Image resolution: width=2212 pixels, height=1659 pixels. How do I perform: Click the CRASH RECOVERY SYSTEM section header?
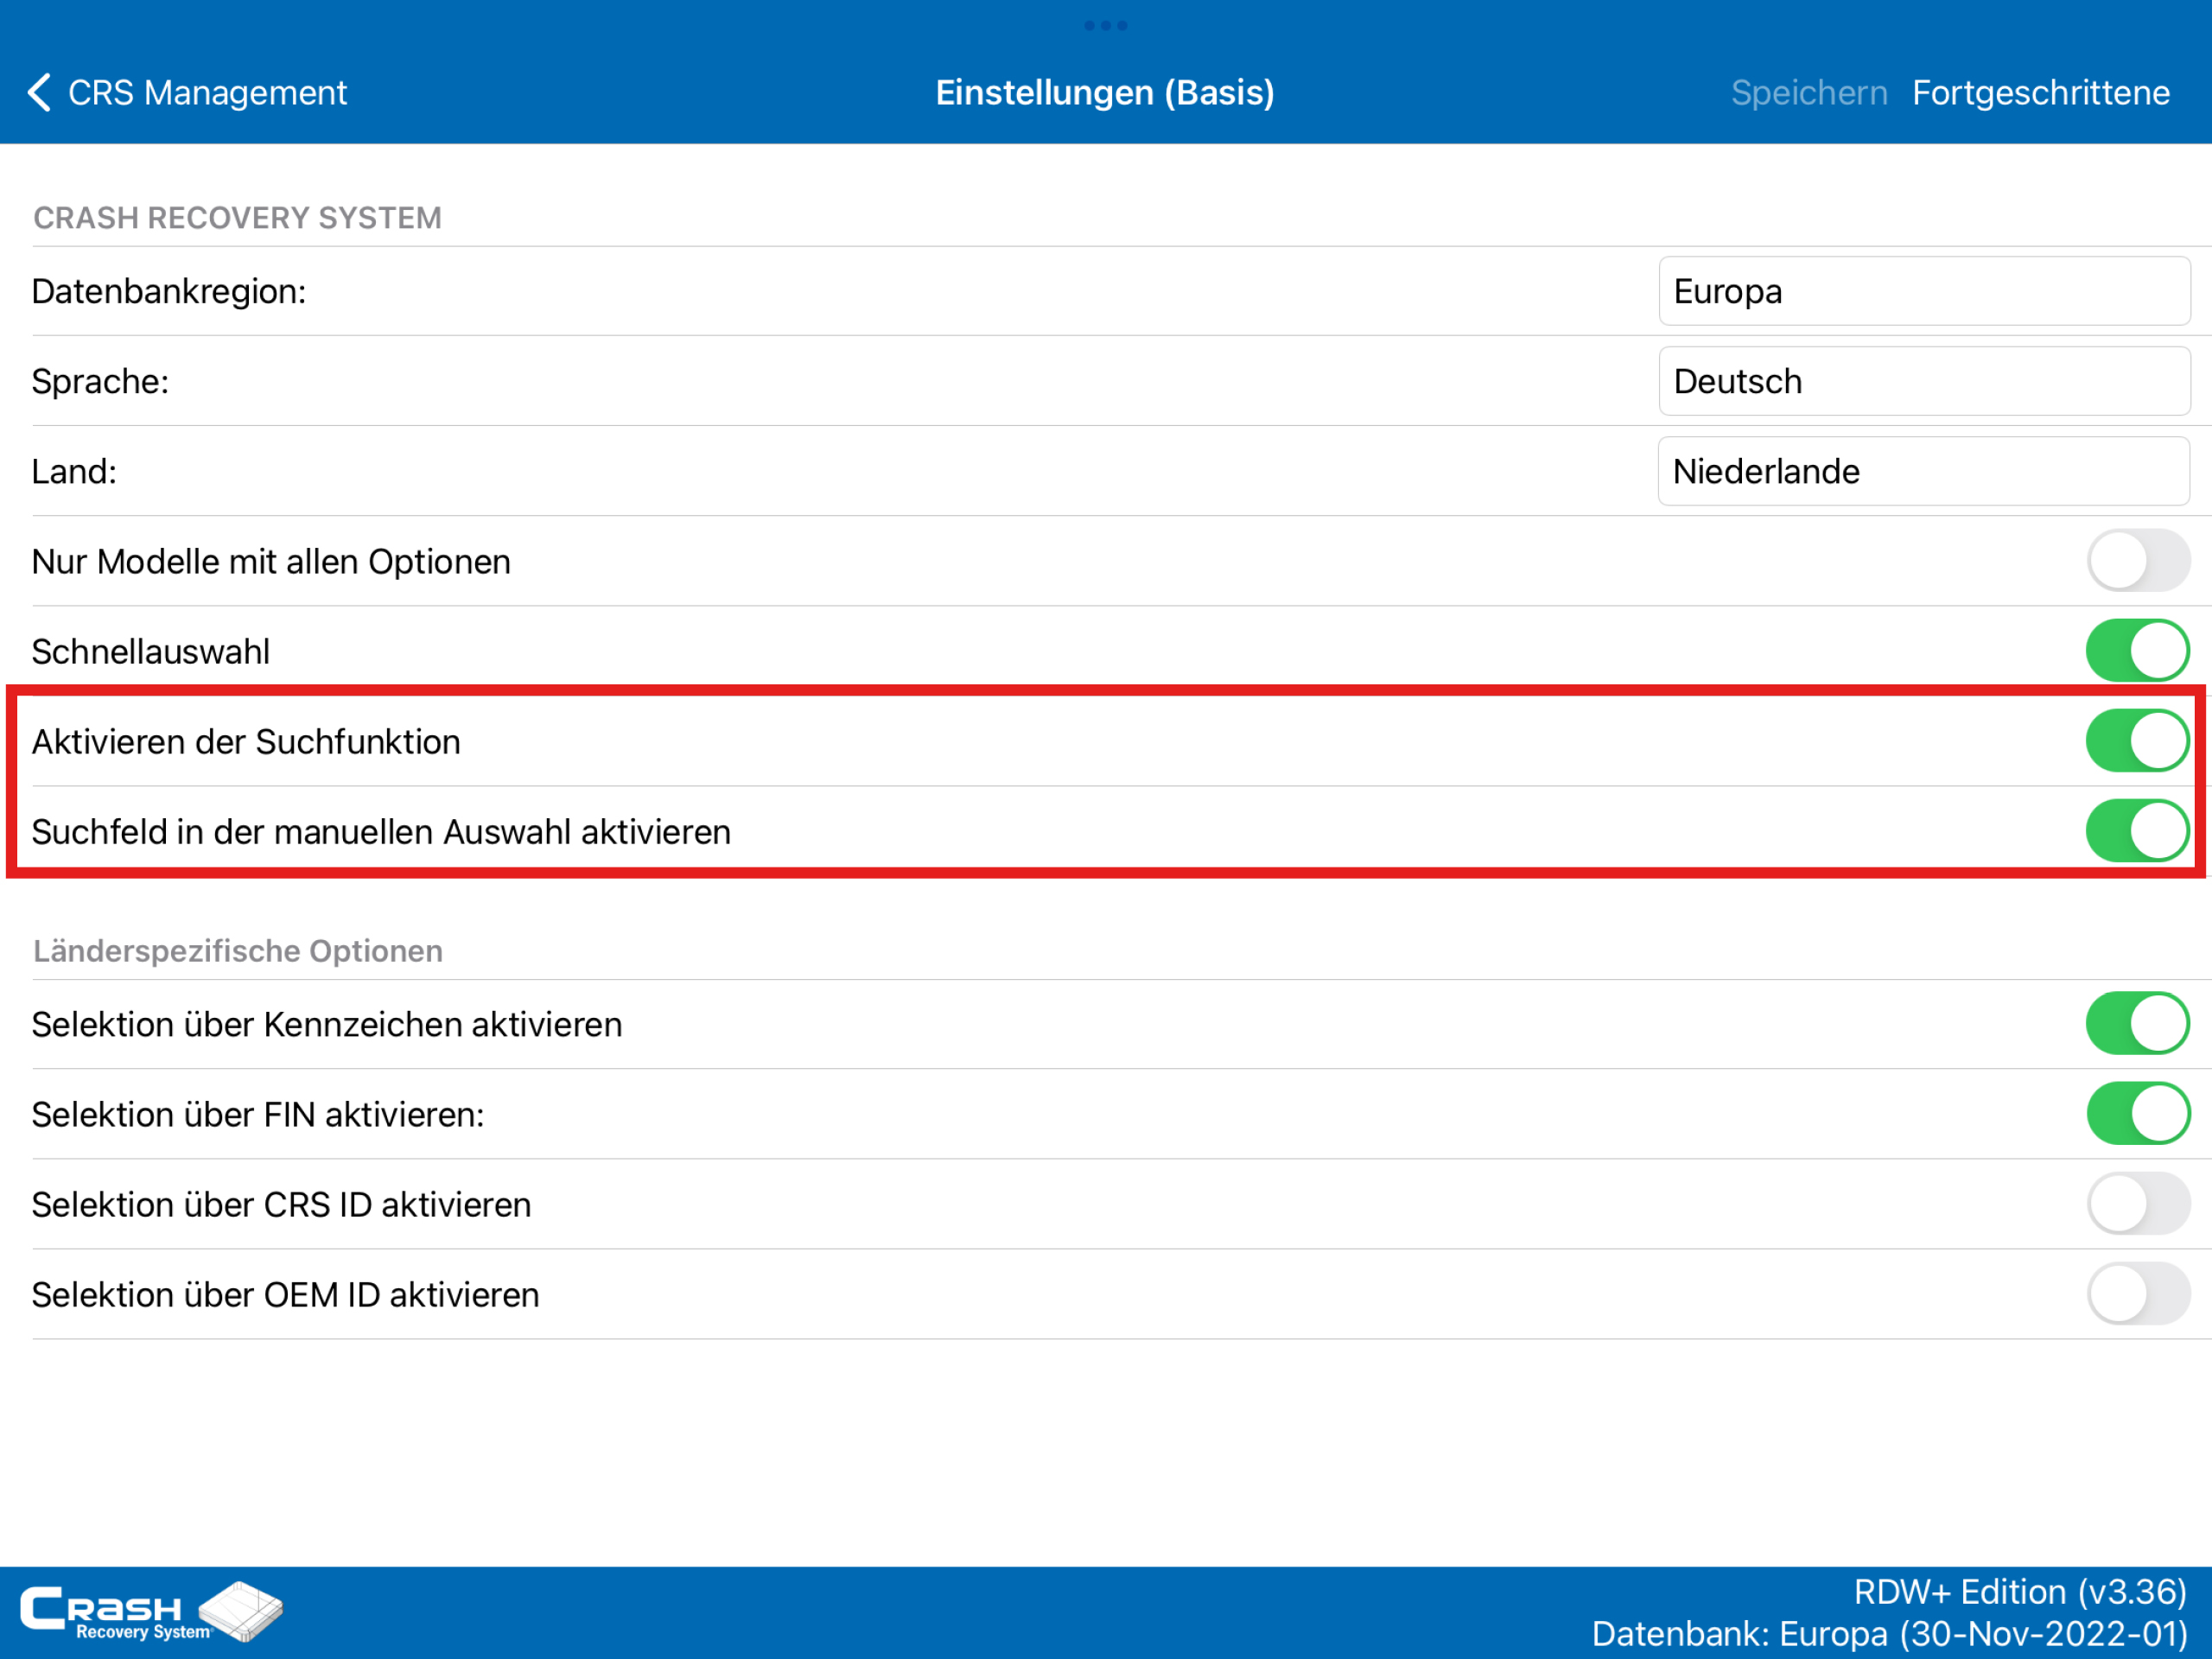point(237,218)
